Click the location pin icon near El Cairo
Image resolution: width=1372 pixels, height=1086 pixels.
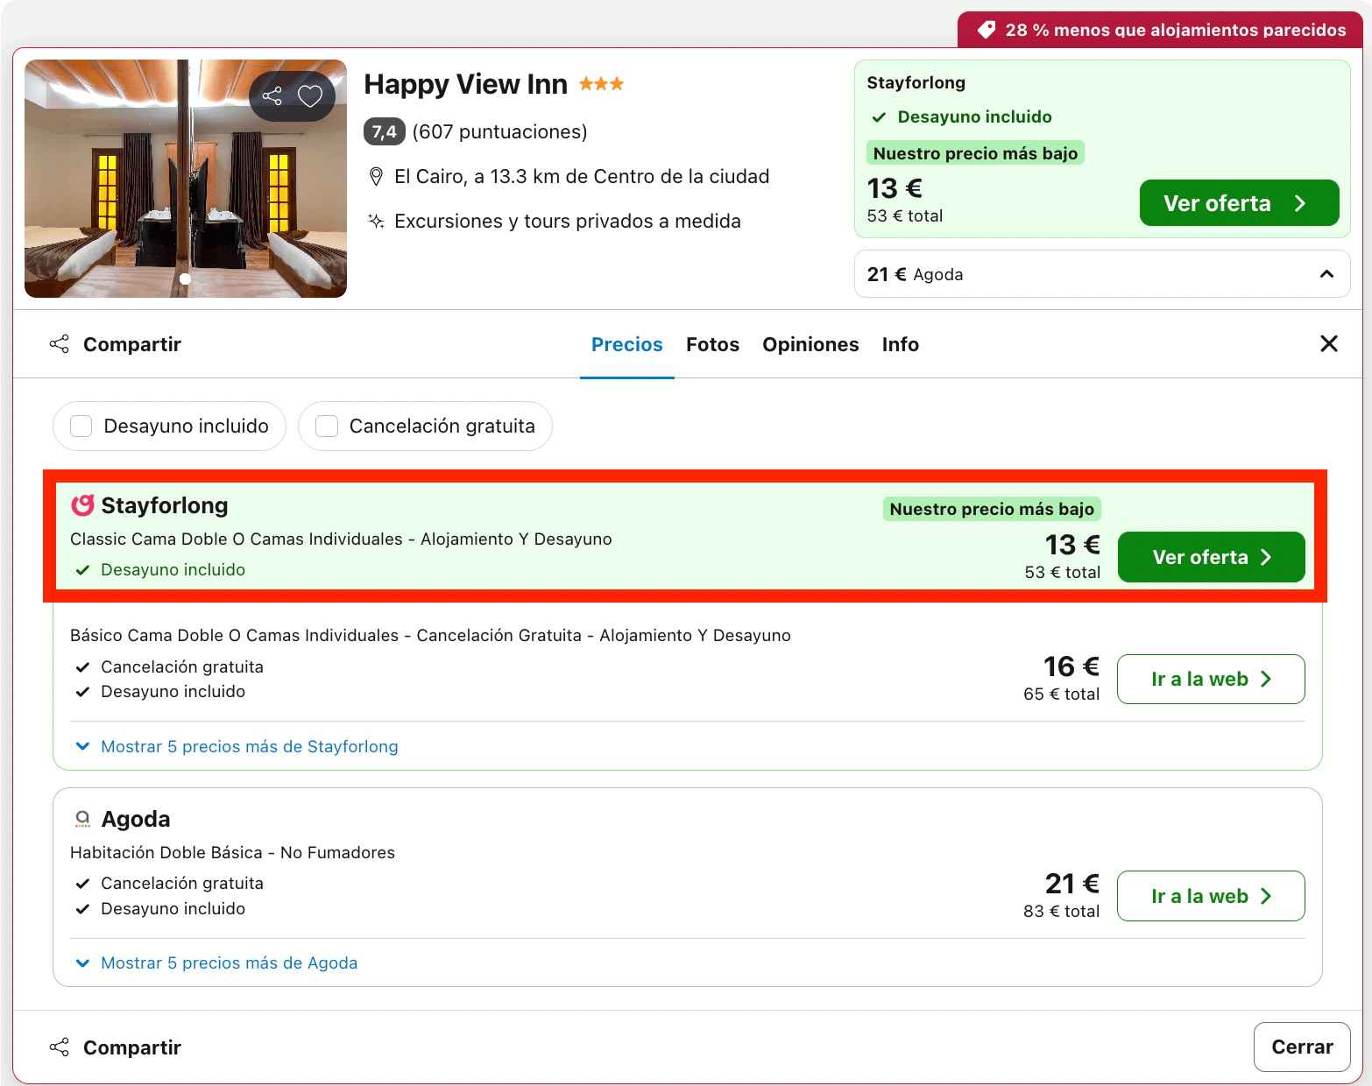pyautogui.click(x=376, y=177)
